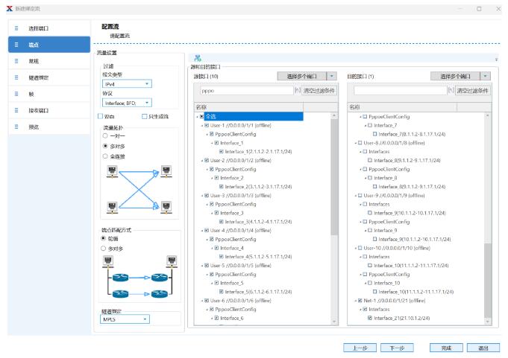The image size is (508, 358).
Task: Open the 隧道绑定 MPLS dropdown
Action: (125, 319)
